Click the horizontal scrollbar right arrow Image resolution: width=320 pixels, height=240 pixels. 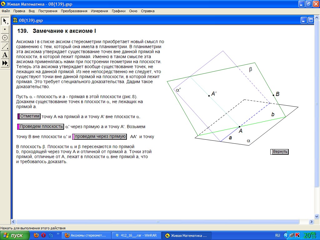311,222
